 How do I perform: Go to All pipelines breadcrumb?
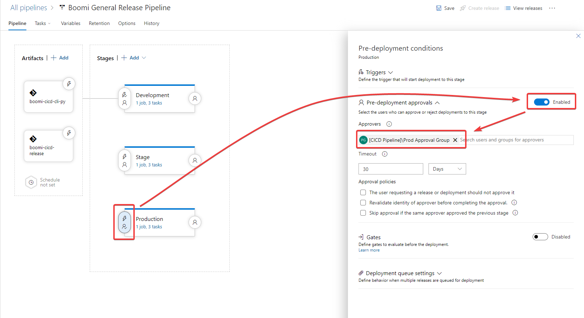coord(28,8)
